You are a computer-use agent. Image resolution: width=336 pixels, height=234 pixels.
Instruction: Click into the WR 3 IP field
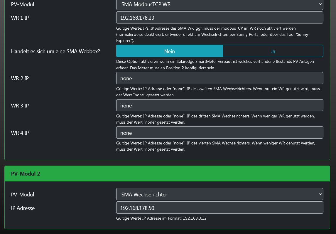220,106
